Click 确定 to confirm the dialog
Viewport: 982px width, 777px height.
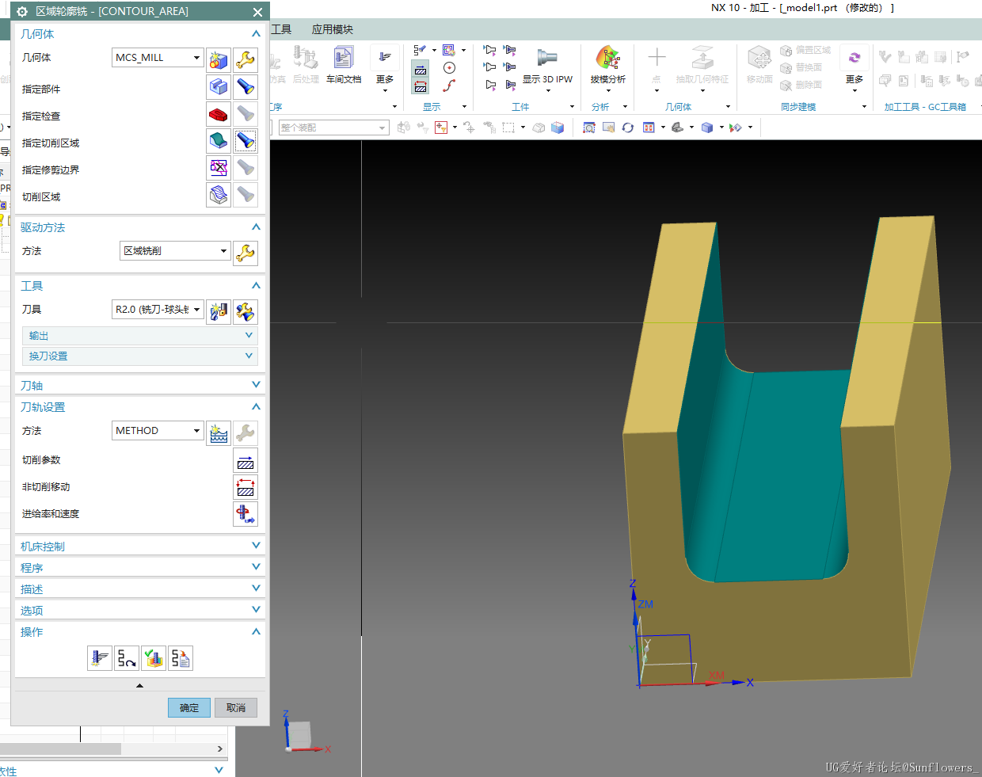point(189,708)
